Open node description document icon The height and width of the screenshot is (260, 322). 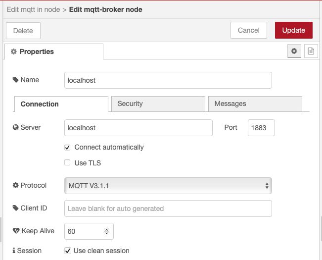[311, 51]
